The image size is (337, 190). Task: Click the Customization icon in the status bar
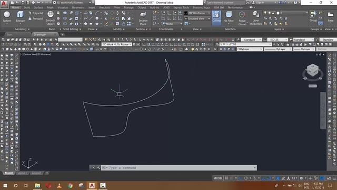pyautogui.click(x=334, y=178)
